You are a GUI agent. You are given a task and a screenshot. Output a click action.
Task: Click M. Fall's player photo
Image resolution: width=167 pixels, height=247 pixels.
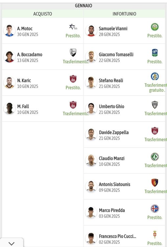10,108
